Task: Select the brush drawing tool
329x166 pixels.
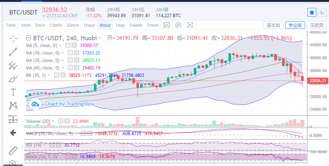Action: click(13, 79)
